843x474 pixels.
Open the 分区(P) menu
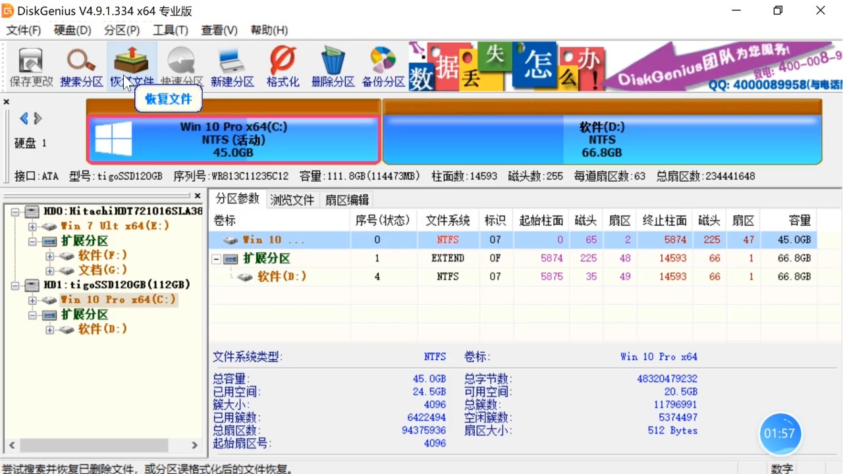point(122,30)
